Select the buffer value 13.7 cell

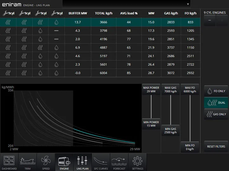[x=78, y=22]
